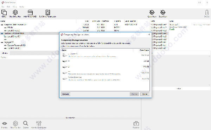
Task: Open View Drive Hex tool
Action: click(15, 14)
